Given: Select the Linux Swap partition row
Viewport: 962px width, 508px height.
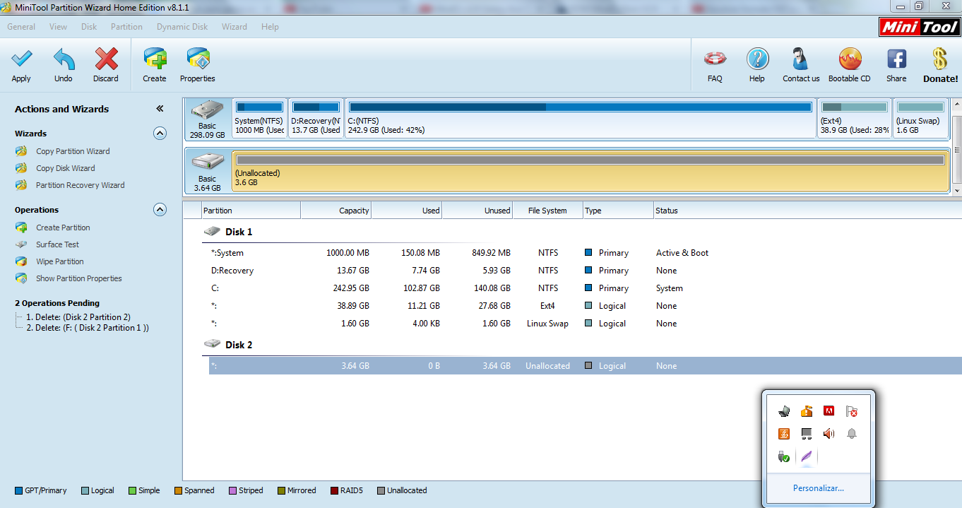Looking at the screenshot, I should pyautogui.click(x=585, y=324).
